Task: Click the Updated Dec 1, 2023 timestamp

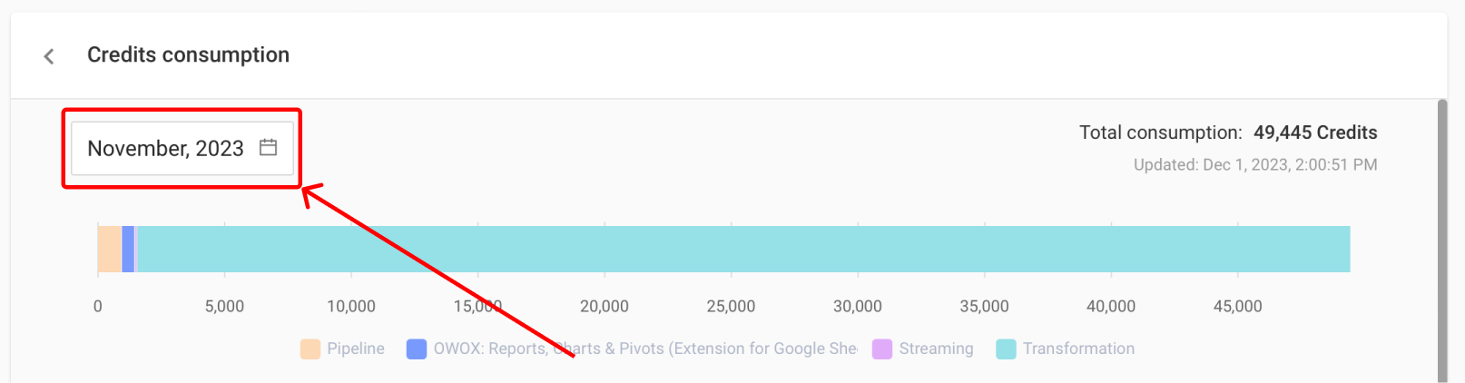Action: pos(1255,164)
